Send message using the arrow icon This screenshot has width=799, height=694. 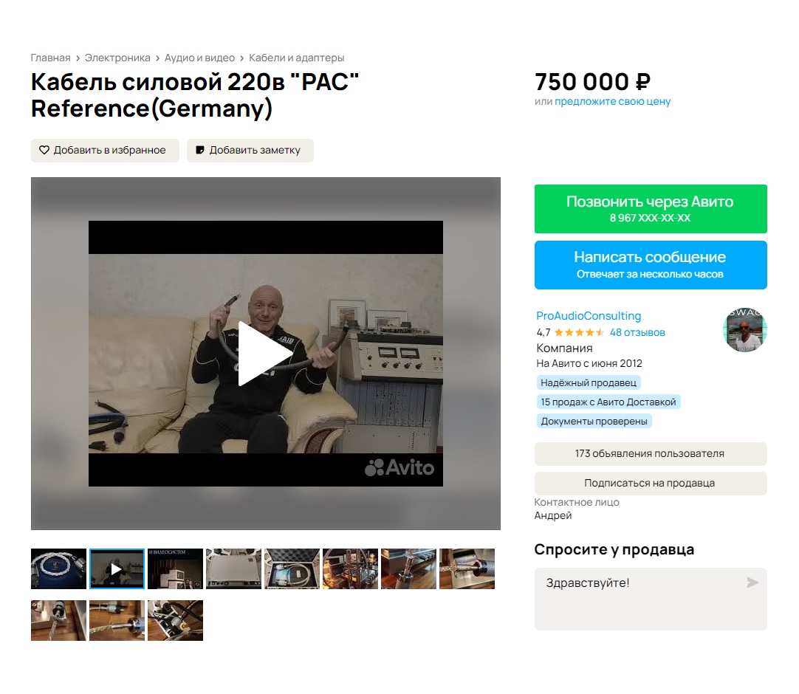[x=752, y=583]
